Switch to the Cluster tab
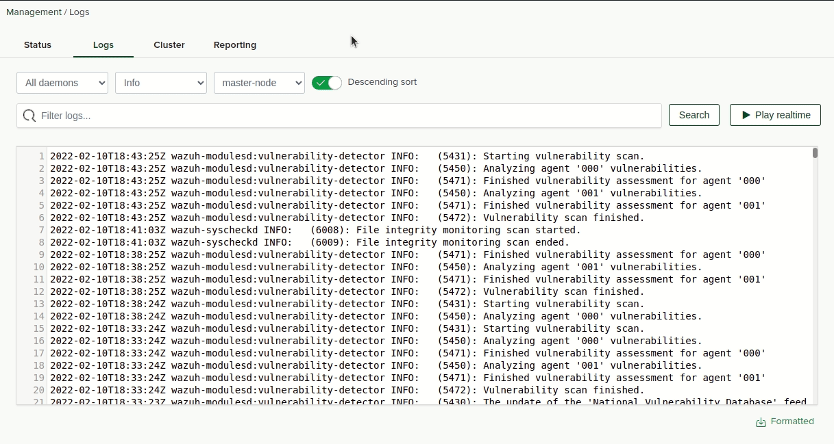Screen dimensions: 834x444 [169, 44]
